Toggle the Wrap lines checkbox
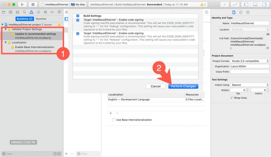The width and height of the screenshot is (271, 157). [x=232, y=98]
